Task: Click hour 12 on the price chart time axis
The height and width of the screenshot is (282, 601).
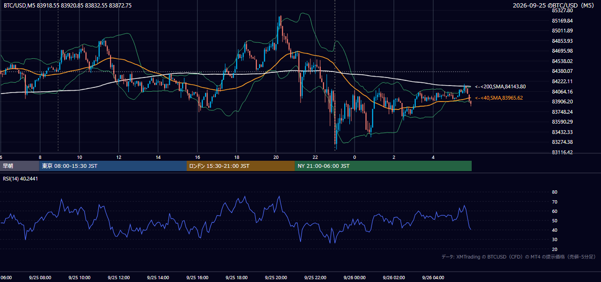Action: tap(119, 157)
